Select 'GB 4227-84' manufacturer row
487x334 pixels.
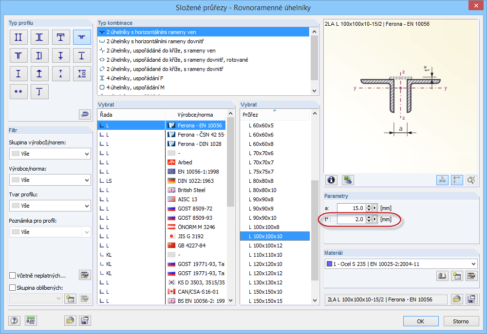click(x=162, y=246)
